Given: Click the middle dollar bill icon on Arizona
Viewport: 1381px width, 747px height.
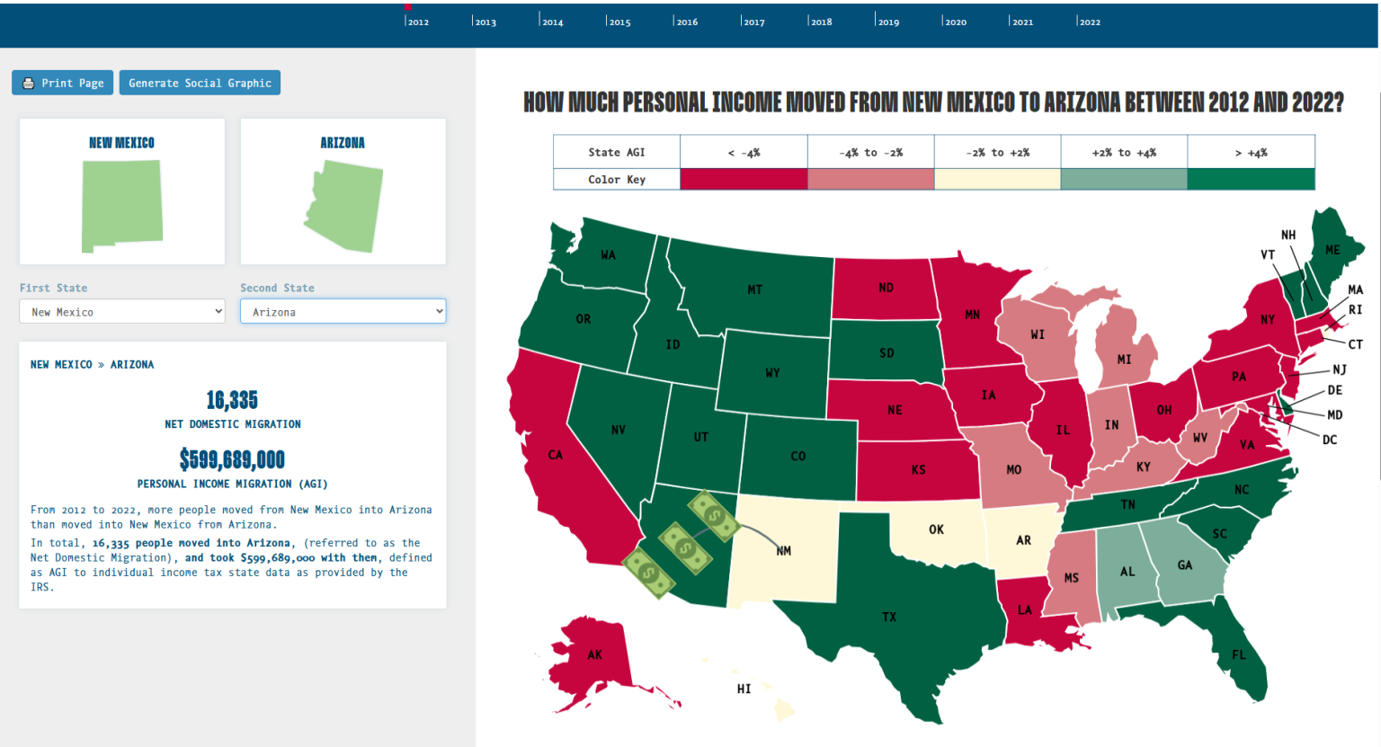Looking at the screenshot, I should point(685,547).
